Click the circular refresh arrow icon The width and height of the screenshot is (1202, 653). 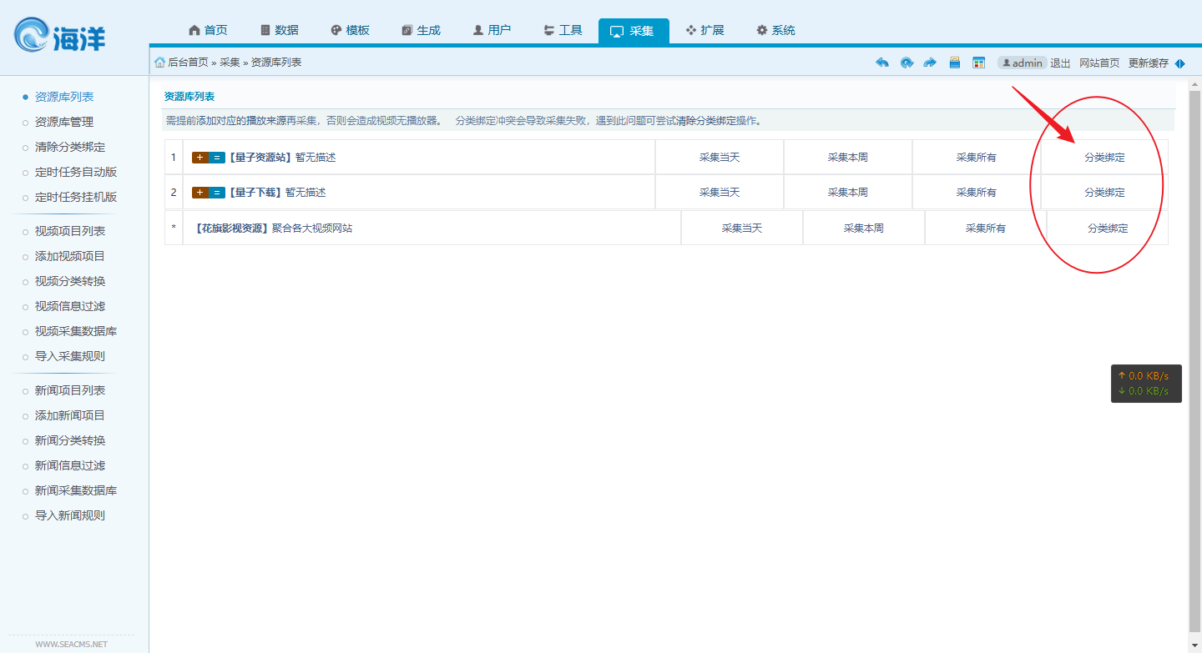point(907,63)
